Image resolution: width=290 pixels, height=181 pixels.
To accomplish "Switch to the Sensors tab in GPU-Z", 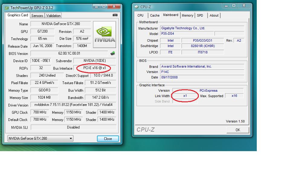I will (37, 15).
